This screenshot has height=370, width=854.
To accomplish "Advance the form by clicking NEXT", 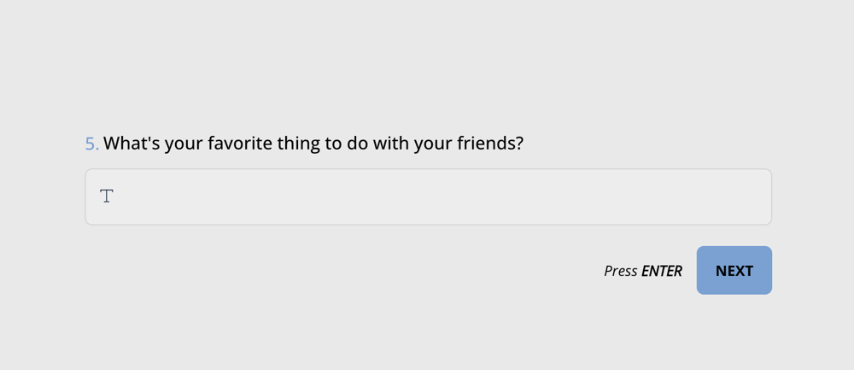I will click(734, 270).
